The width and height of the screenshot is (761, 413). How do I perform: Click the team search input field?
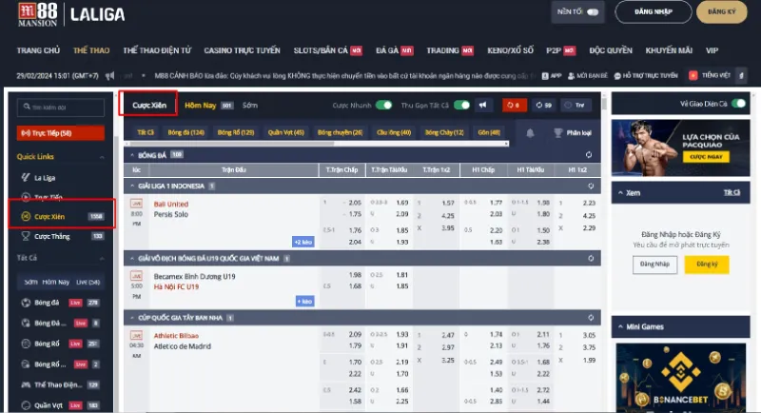click(61, 108)
